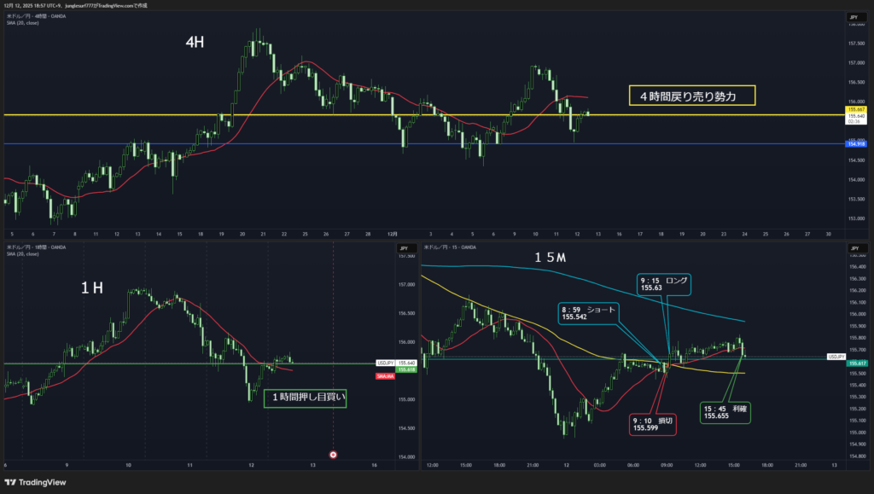Click the blue 154.918 price label on 4H axis

(x=856, y=144)
